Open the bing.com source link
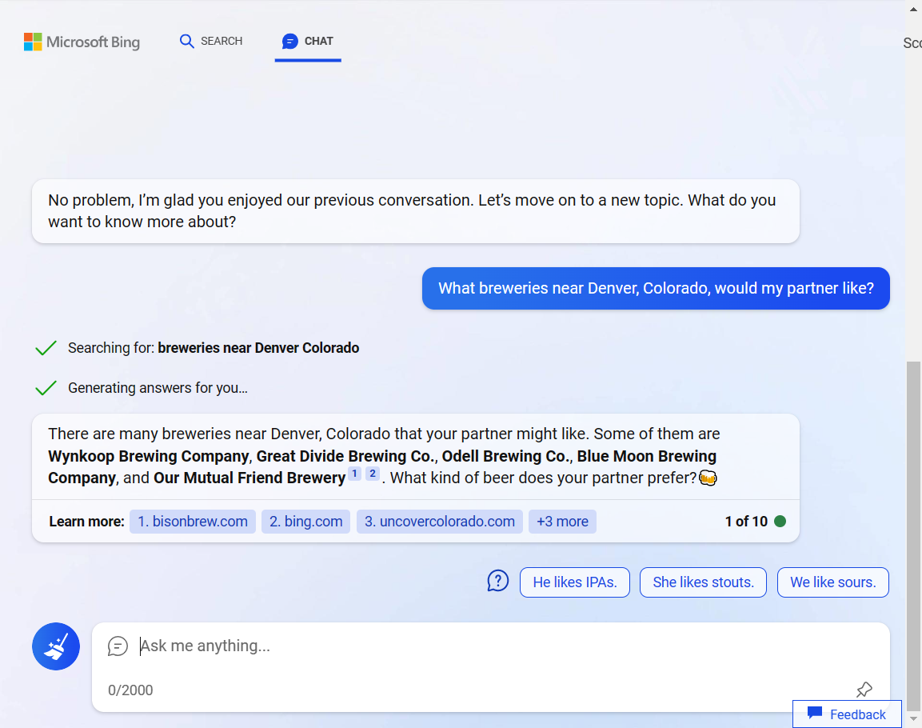 [x=305, y=521]
